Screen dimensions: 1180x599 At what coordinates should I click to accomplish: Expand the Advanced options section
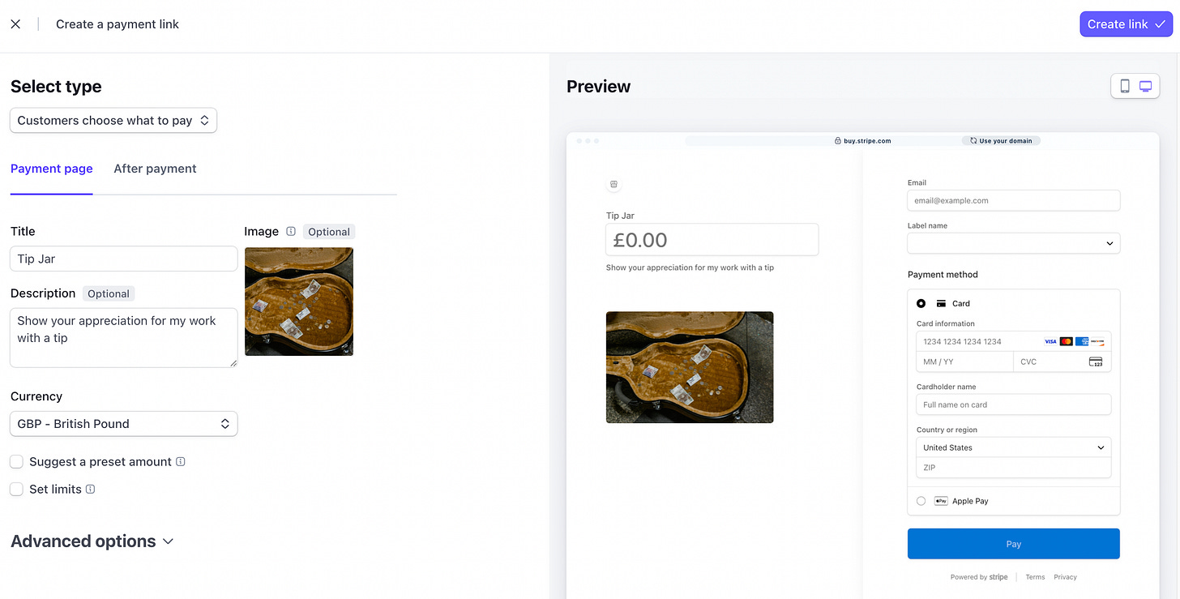click(x=92, y=541)
